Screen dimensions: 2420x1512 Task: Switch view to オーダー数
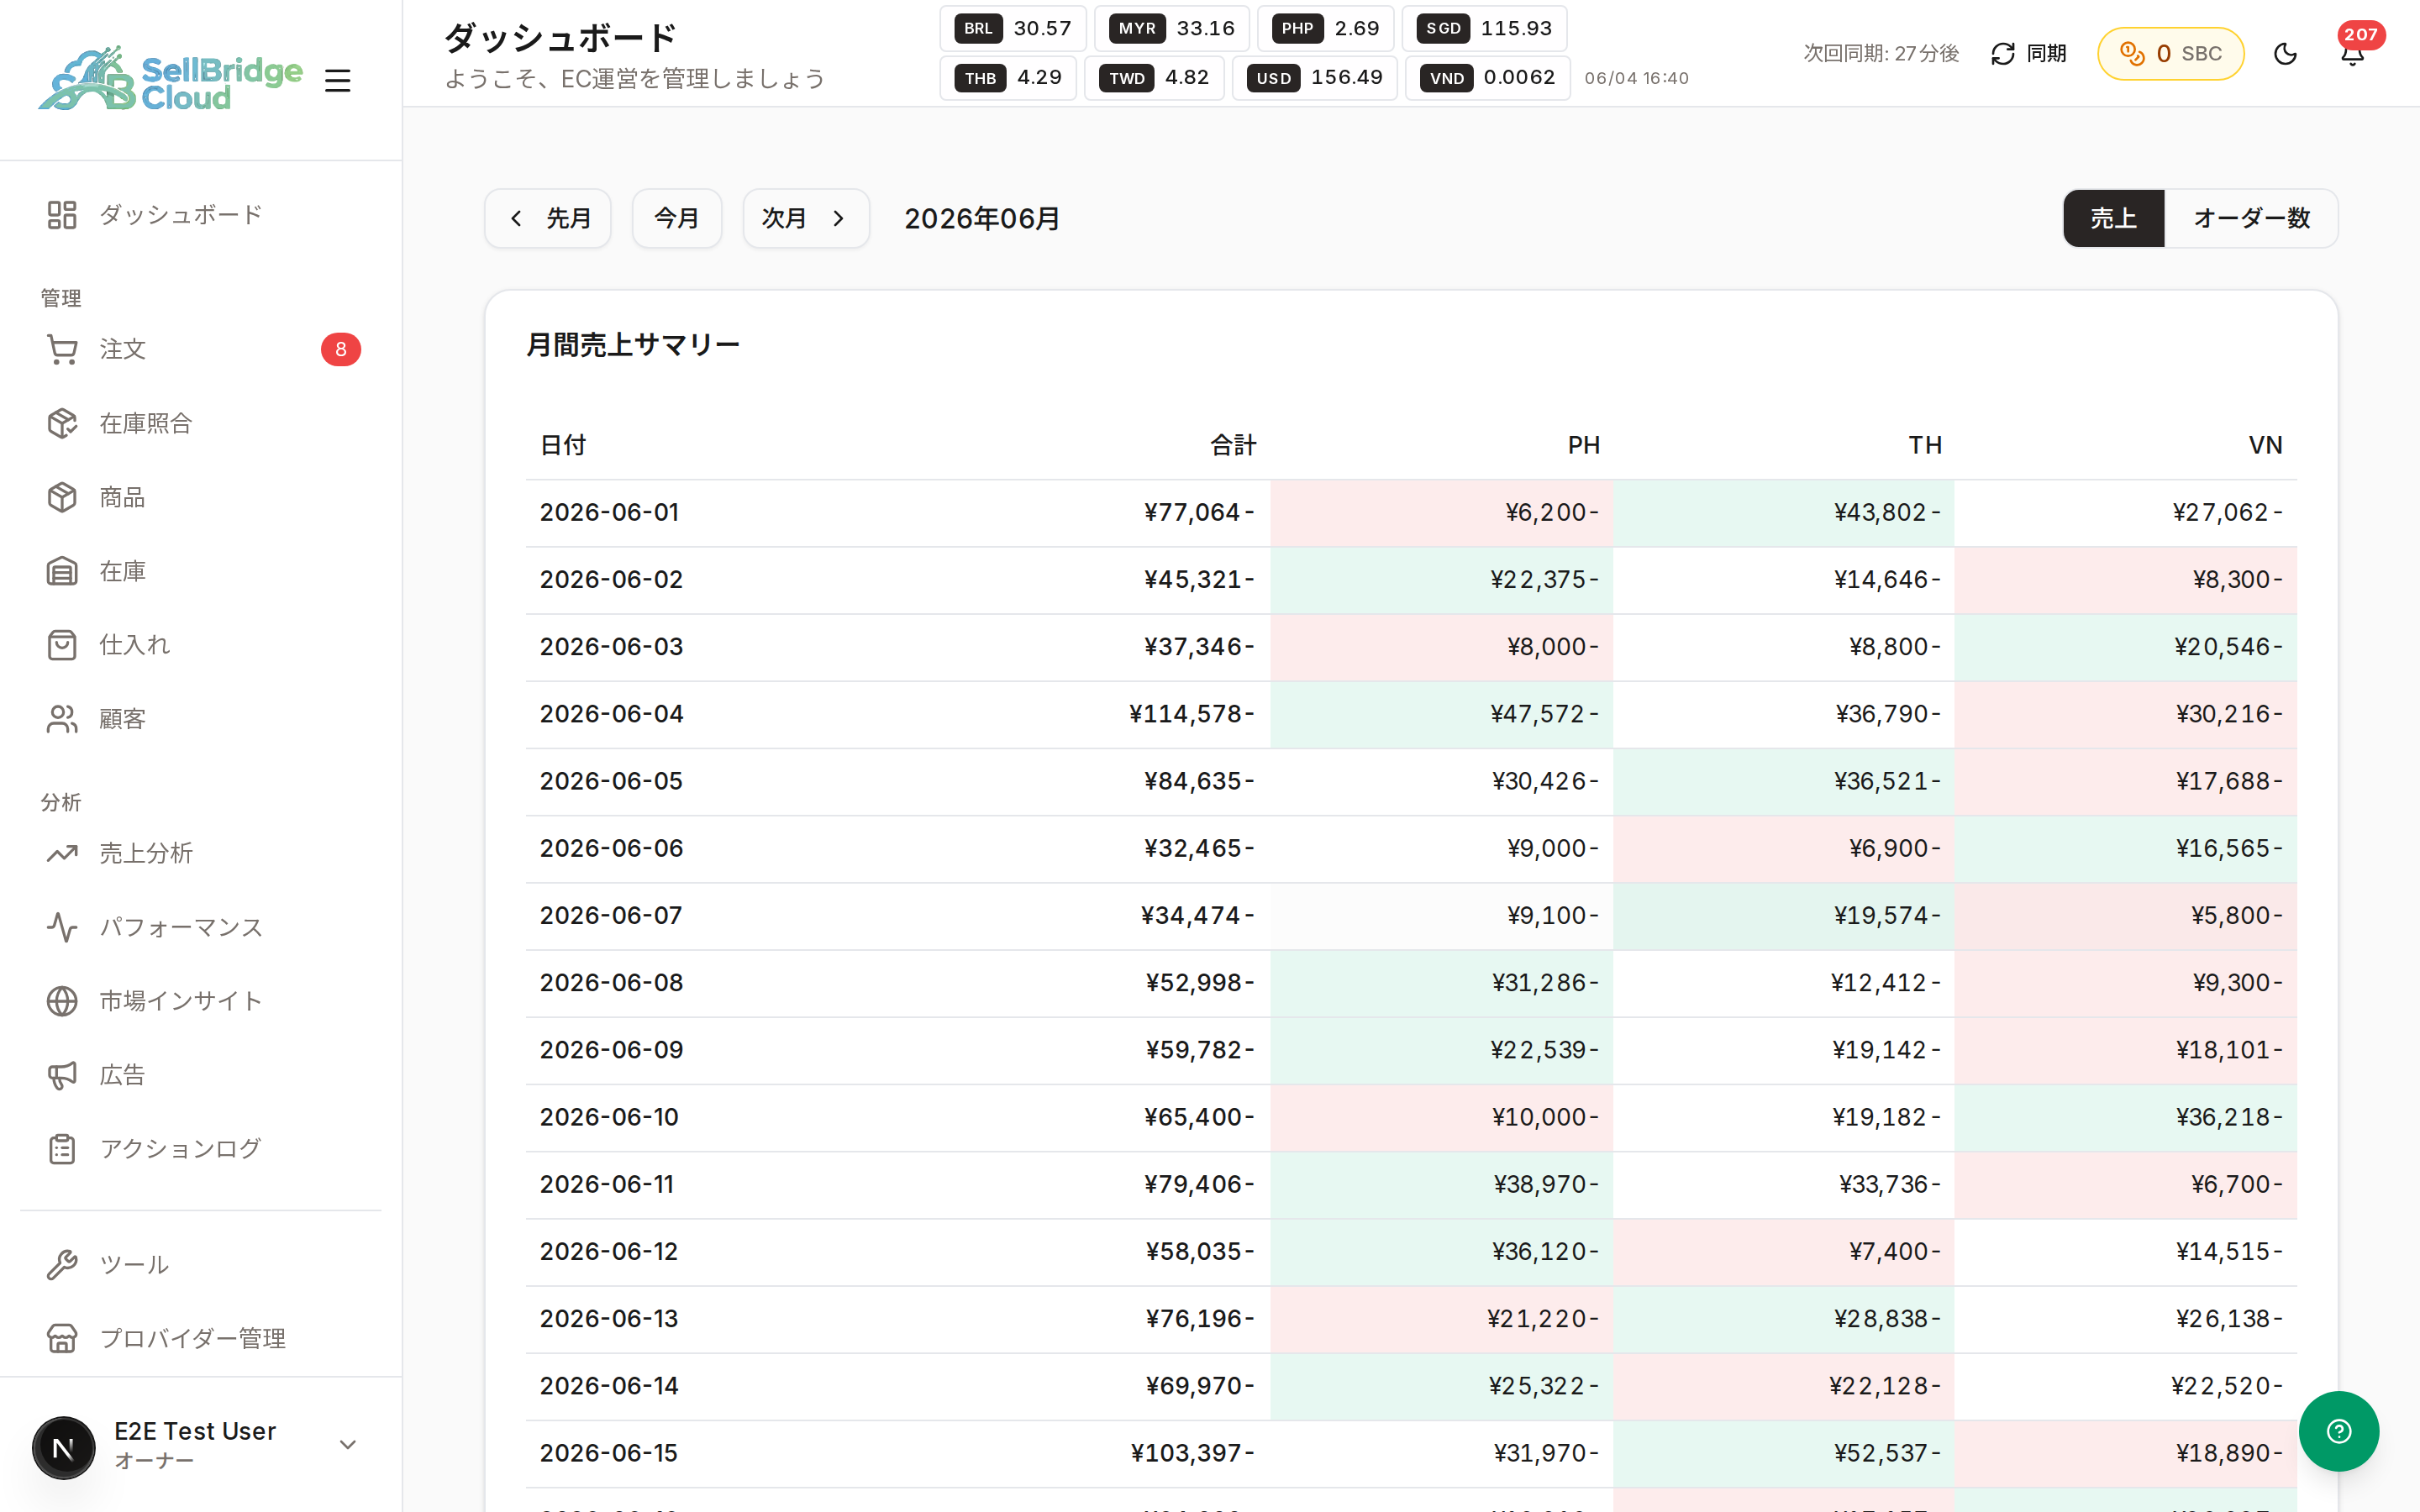[2251, 218]
